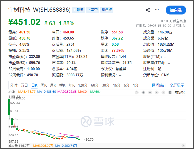The width and height of the screenshot is (194, 149).
Task: Click the MA10:483.60 indicator label
Action: pos(46,92)
